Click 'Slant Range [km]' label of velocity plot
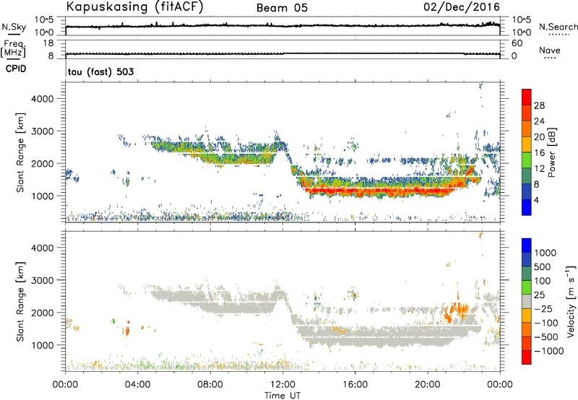578x400 pixels. 20,302
